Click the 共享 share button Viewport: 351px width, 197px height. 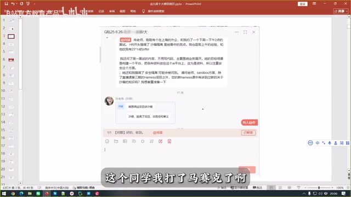click(341, 11)
